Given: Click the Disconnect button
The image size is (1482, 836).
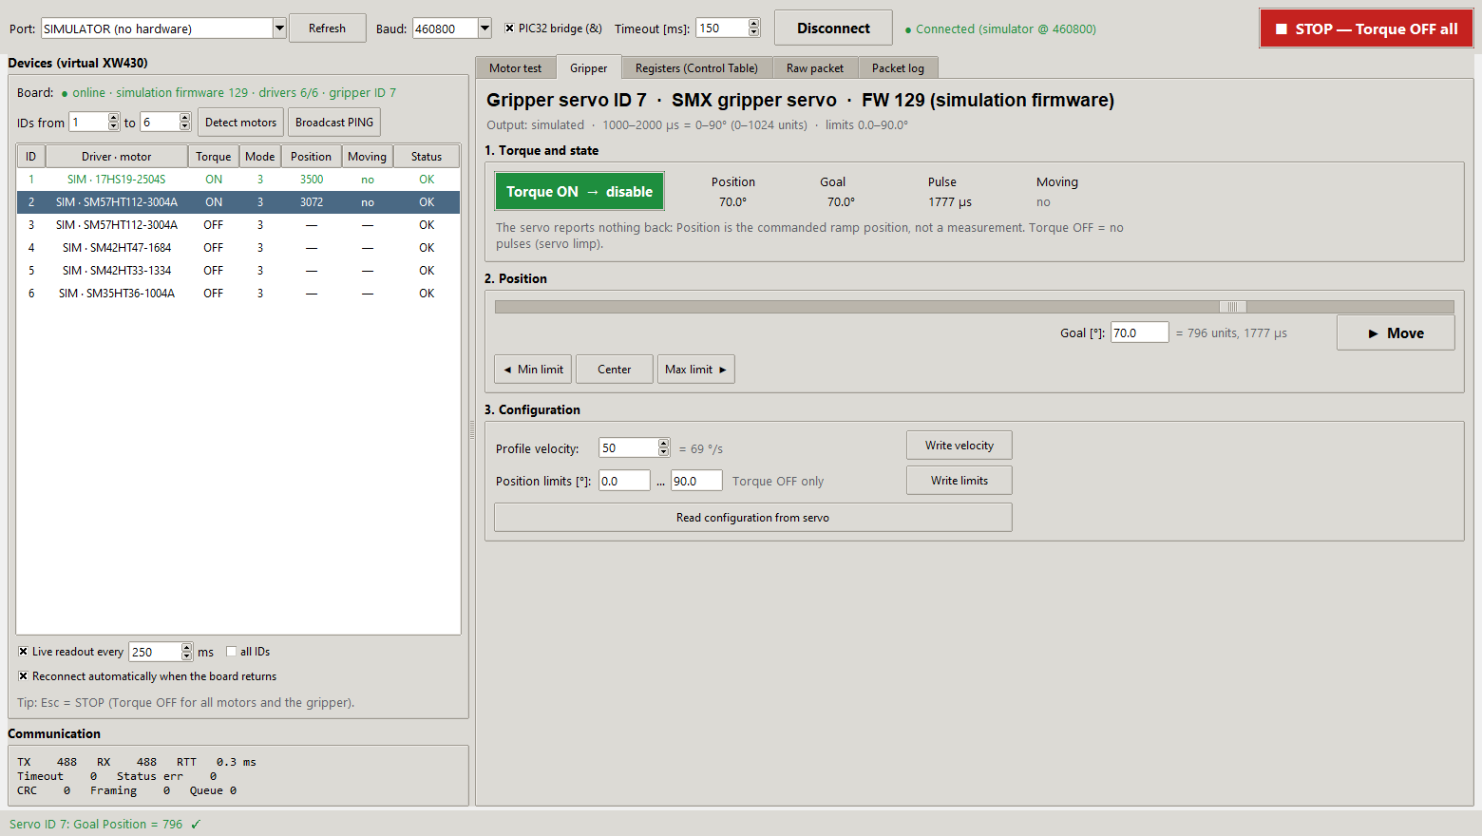Looking at the screenshot, I should click(x=833, y=28).
